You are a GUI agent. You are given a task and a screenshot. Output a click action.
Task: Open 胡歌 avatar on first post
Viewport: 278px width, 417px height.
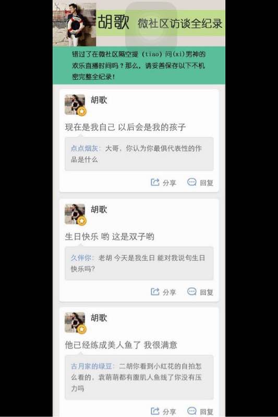coord(75,105)
